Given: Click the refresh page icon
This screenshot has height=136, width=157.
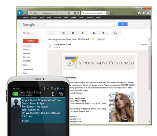Looking at the screenshot, I should pyautogui.click(x=78, y=13).
